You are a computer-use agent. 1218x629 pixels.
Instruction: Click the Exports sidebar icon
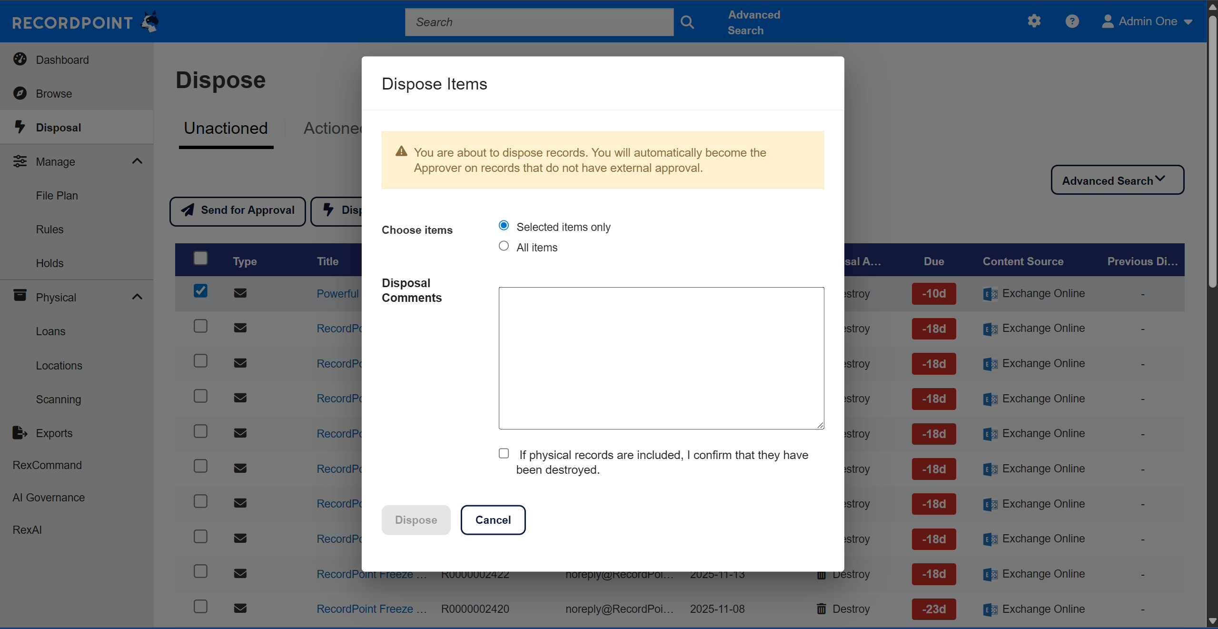pyautogui.click(x=20, y=433)
